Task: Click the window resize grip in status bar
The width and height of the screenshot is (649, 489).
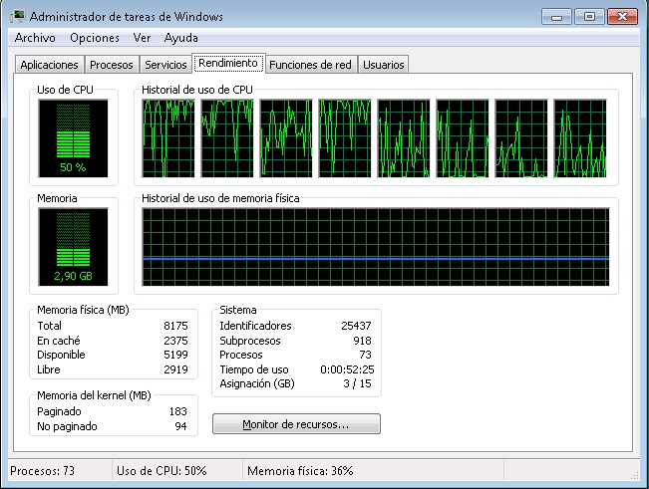Action: pos(635,474)
